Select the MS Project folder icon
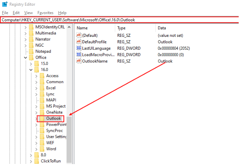The image size is (239, 166). click(42, 106)
